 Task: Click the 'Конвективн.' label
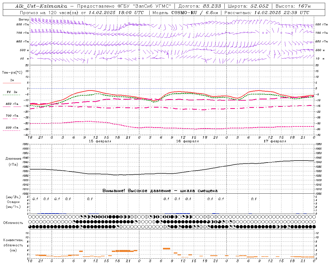click(x=13, y=240)
